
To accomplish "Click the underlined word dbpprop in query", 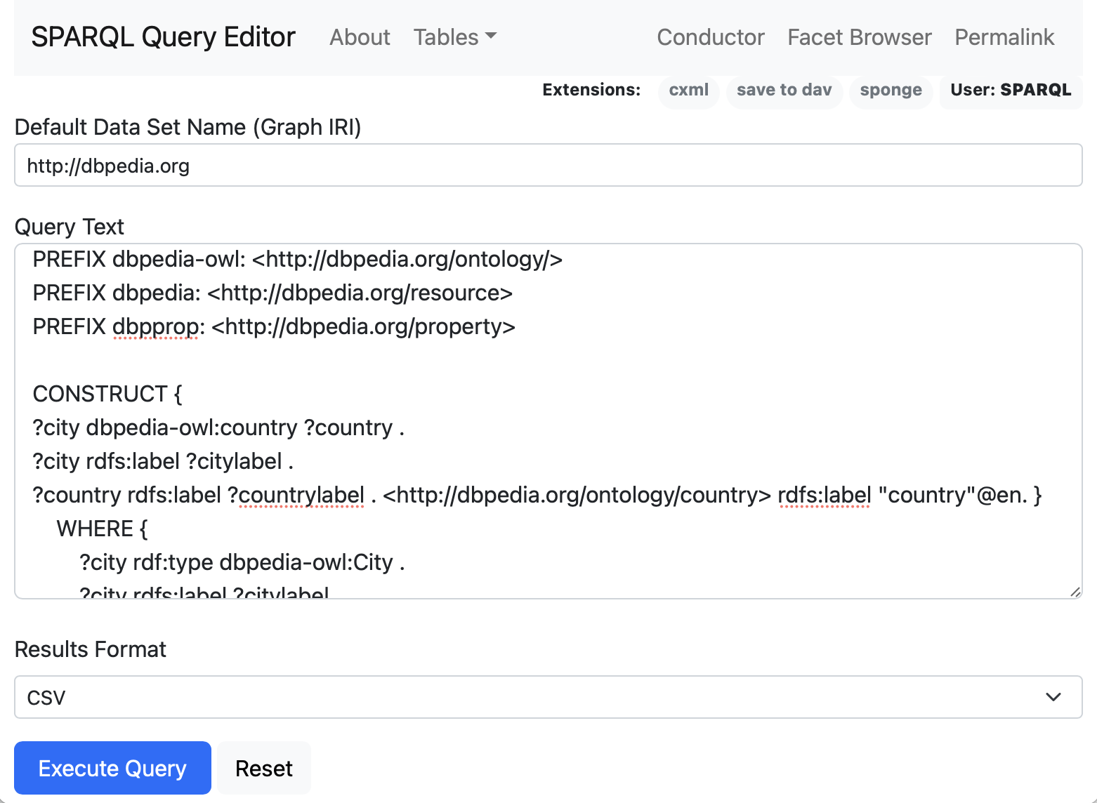I will coord(155,326).
